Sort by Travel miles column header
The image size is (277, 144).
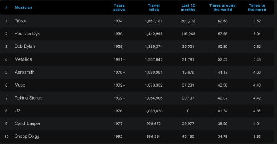154,8
